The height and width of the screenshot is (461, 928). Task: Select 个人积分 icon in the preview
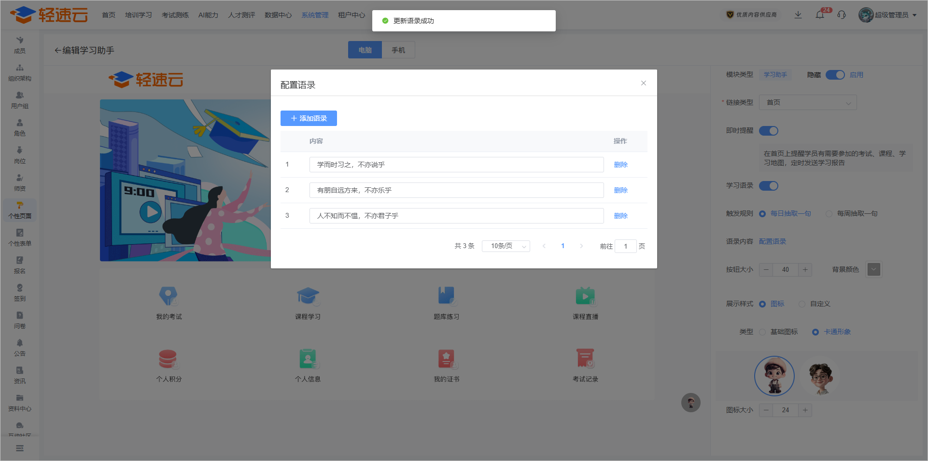pos(168,359)
